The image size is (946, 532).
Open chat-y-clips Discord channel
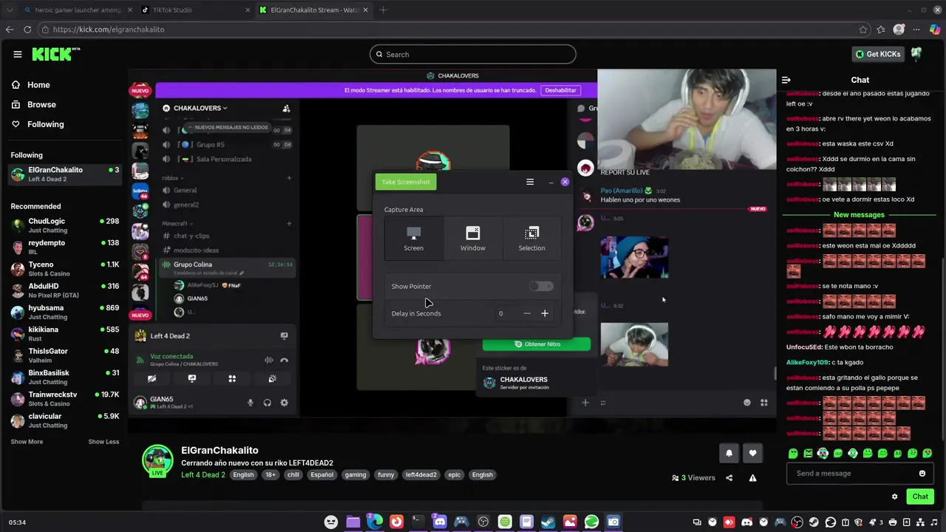191,236
